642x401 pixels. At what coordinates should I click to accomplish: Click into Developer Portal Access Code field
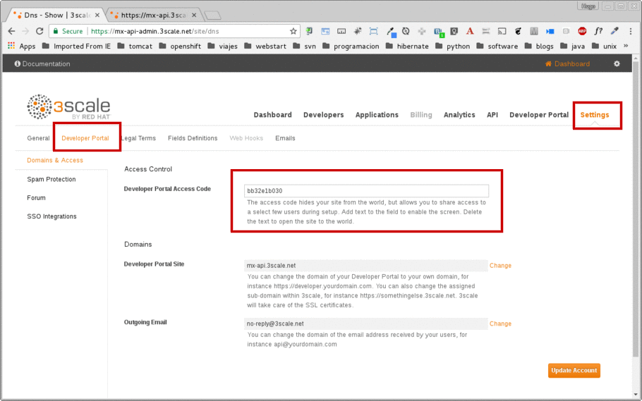pyautogui.click(x=366, y=191)
